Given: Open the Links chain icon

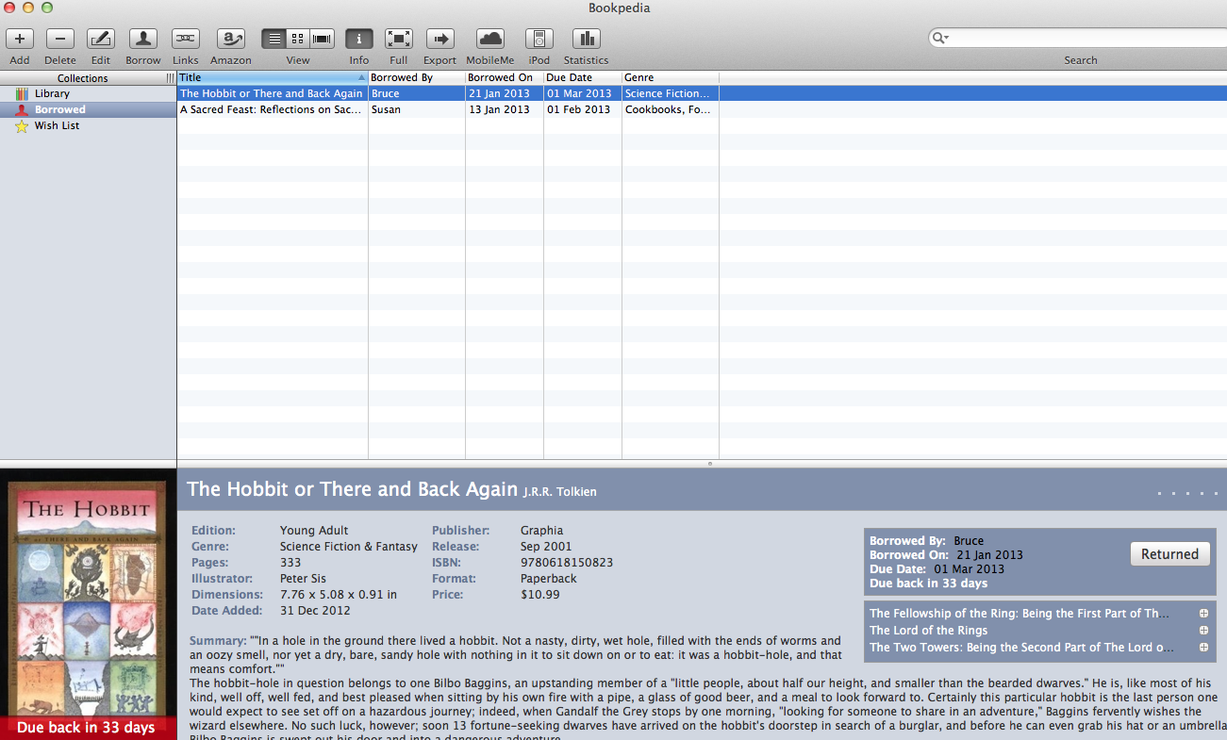Looking at the screenshot, I should (x=186, y=39).
